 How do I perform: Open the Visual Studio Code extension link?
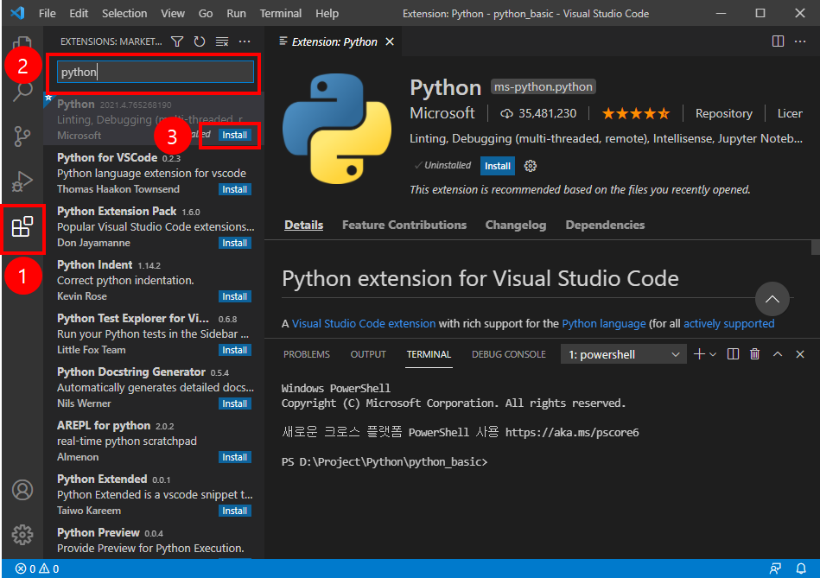coord(364,323)
